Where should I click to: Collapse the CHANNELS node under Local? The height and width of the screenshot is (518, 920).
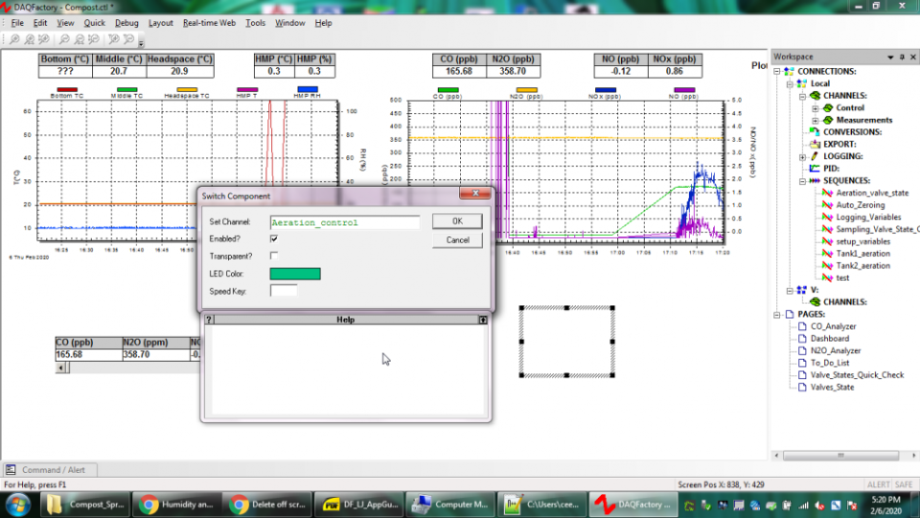click(x=802, y=96)
